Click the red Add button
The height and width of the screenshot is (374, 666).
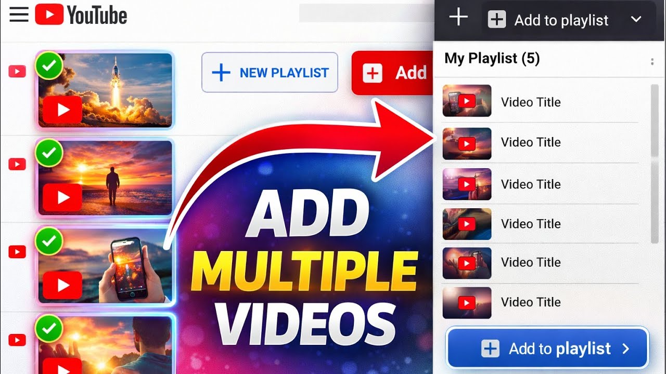pyautogui.click(x=392, y=73)
